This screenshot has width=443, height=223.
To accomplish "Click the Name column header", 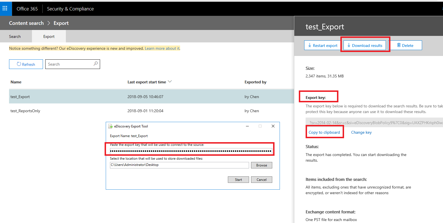I will coord(16,82).
